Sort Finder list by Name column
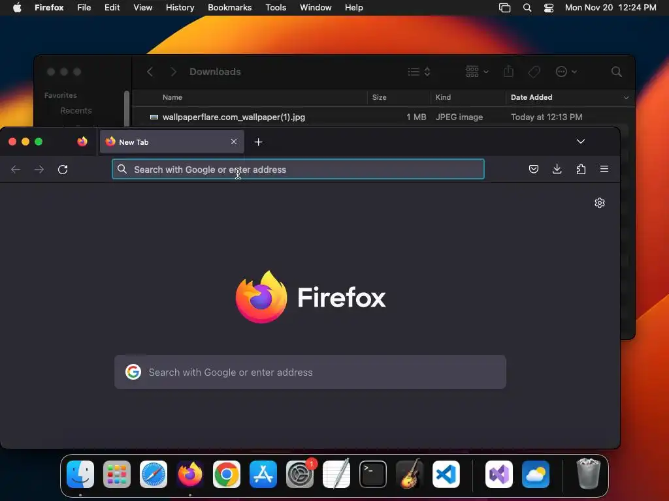669x501 pixels. [x=172, y=97]
